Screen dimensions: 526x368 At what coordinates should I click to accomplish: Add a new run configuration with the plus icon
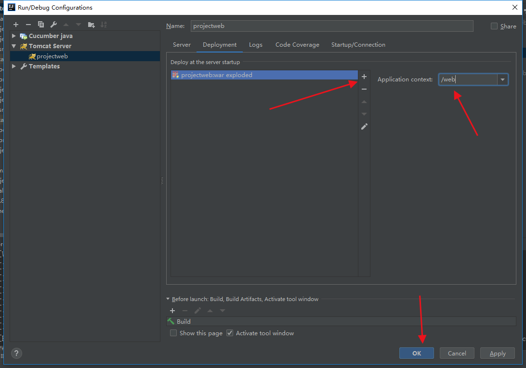16,25
